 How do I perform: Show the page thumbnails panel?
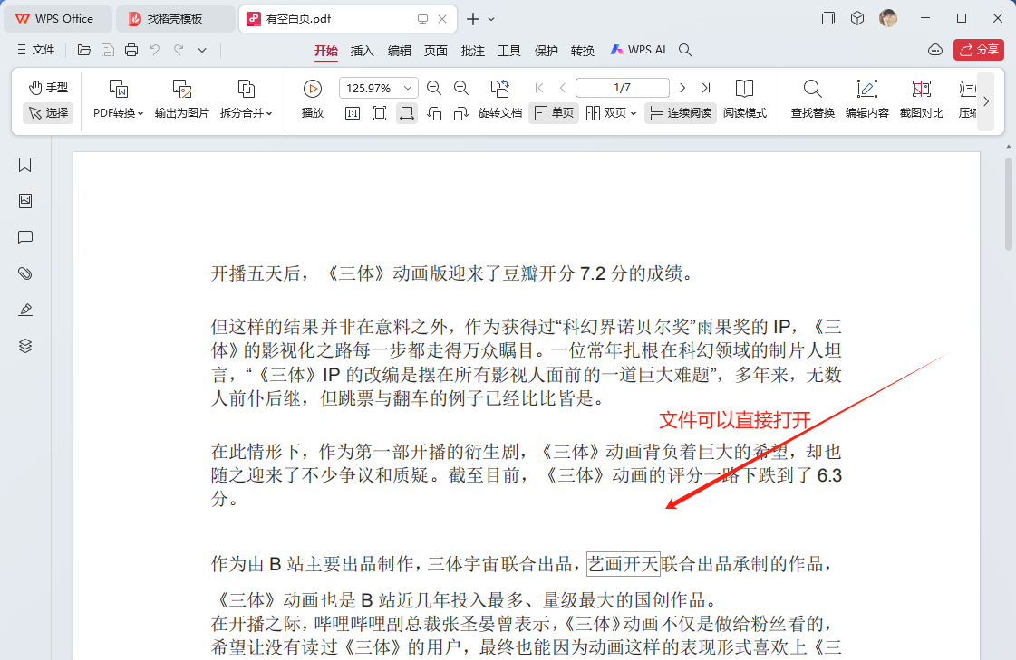click(x=25, y=201)
